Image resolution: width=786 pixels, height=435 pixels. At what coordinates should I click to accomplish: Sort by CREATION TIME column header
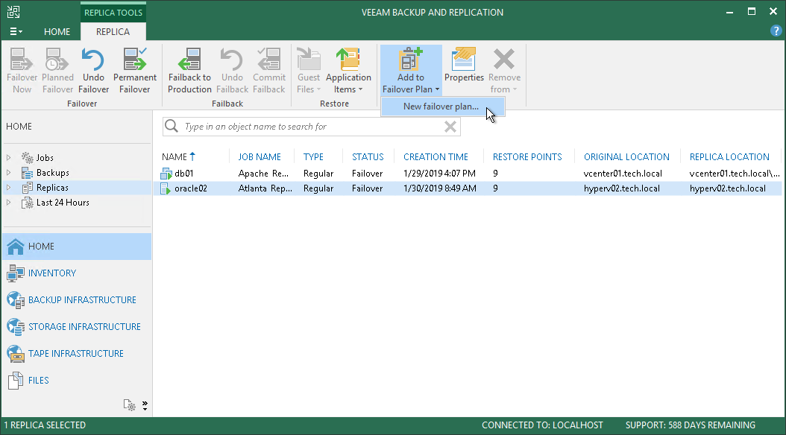436,156
